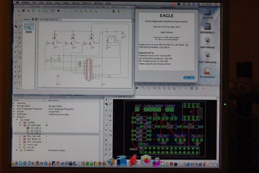Open the Library menu in the menu bar
The height and width of the screenshot is (173, 259).
click(x=76, y=3)
